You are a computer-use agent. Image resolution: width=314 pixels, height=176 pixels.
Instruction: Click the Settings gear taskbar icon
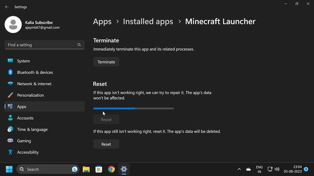(x=124, y=169)
